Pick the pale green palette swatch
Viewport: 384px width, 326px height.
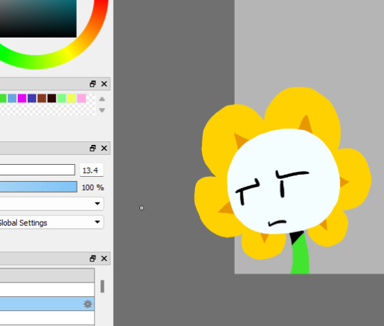[x=62, y=98]
